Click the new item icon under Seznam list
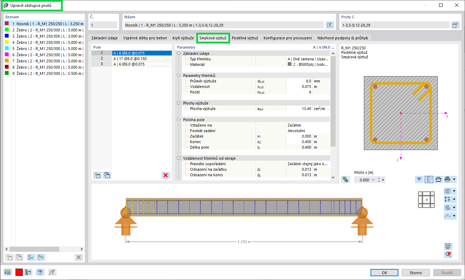The width and height of the screenshot is (465, 280). 9,257
